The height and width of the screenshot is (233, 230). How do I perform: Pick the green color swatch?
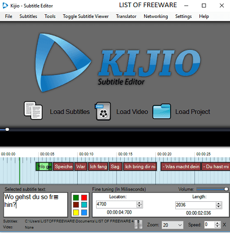click(76, 198)
